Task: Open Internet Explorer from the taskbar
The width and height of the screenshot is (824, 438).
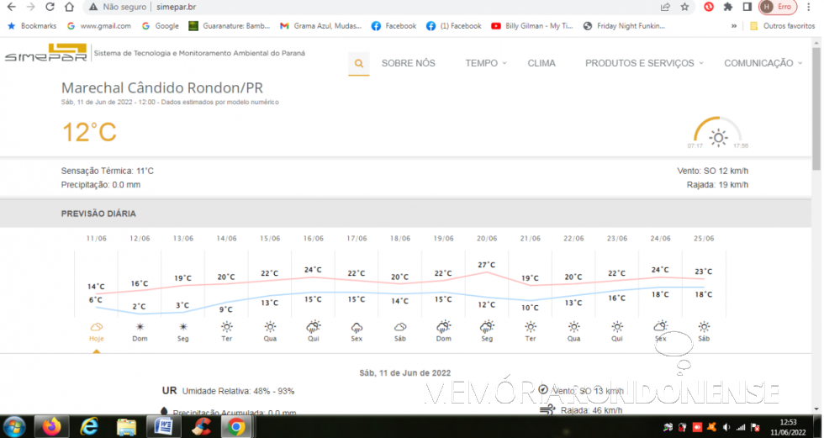Action: click(x=89, y=427)
